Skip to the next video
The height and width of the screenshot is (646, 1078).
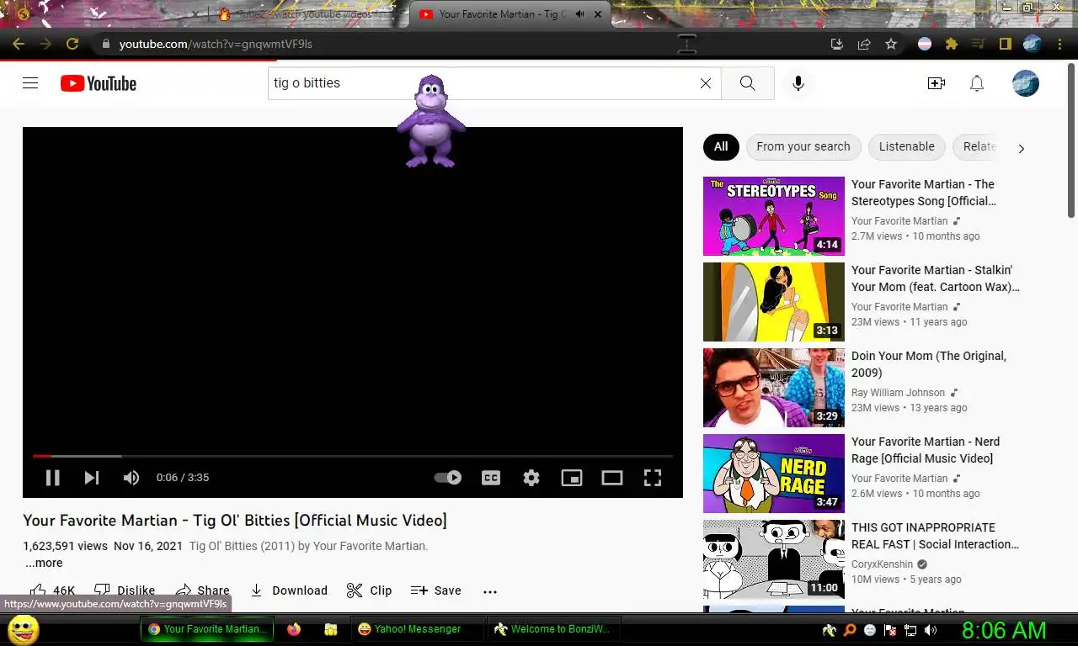tap(92, 478)
